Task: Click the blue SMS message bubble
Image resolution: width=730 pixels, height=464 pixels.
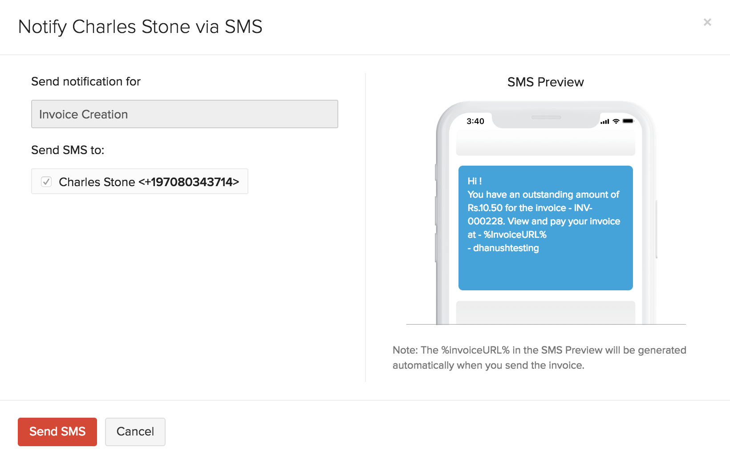Action: [545, 228]
